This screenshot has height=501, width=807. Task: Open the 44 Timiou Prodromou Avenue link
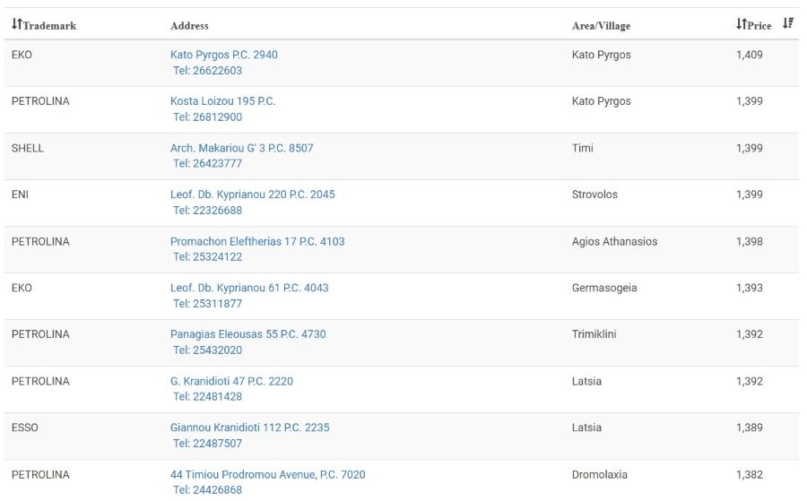click(267, 474)
